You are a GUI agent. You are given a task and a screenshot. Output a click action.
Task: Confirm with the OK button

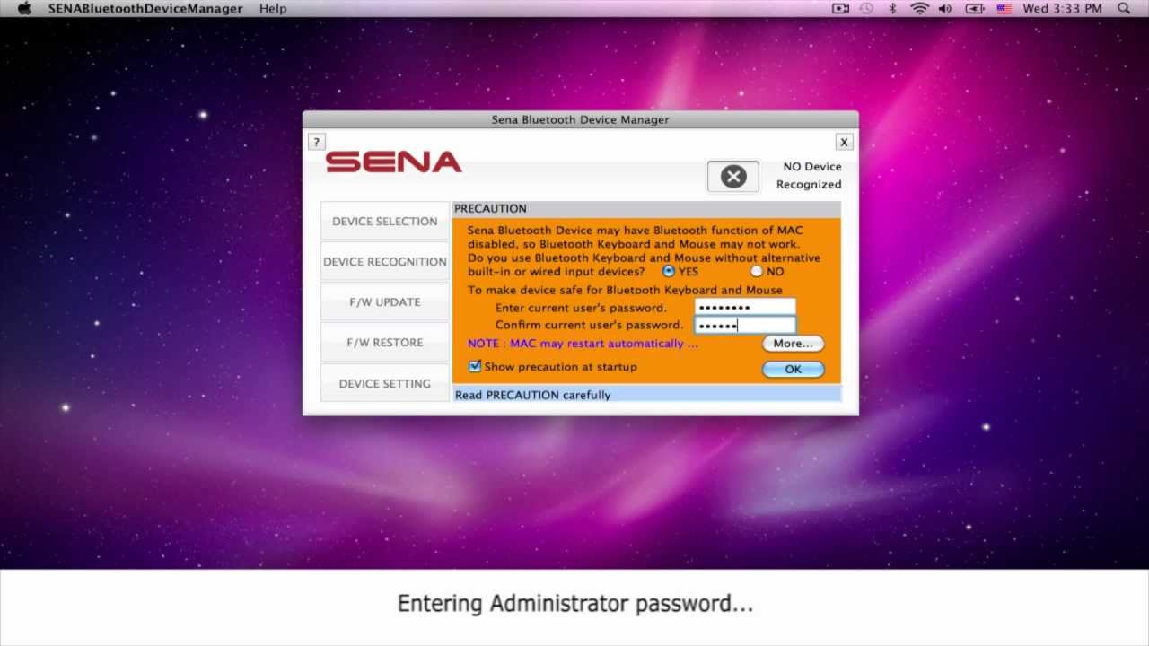(793, 369)
